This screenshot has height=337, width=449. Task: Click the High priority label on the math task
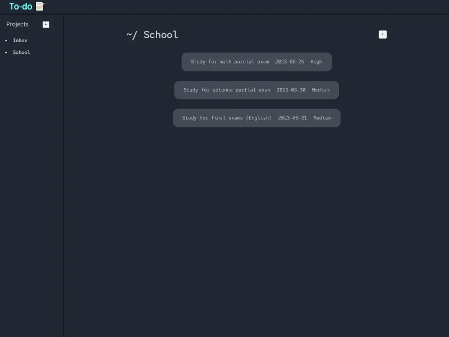coord(316,62)
